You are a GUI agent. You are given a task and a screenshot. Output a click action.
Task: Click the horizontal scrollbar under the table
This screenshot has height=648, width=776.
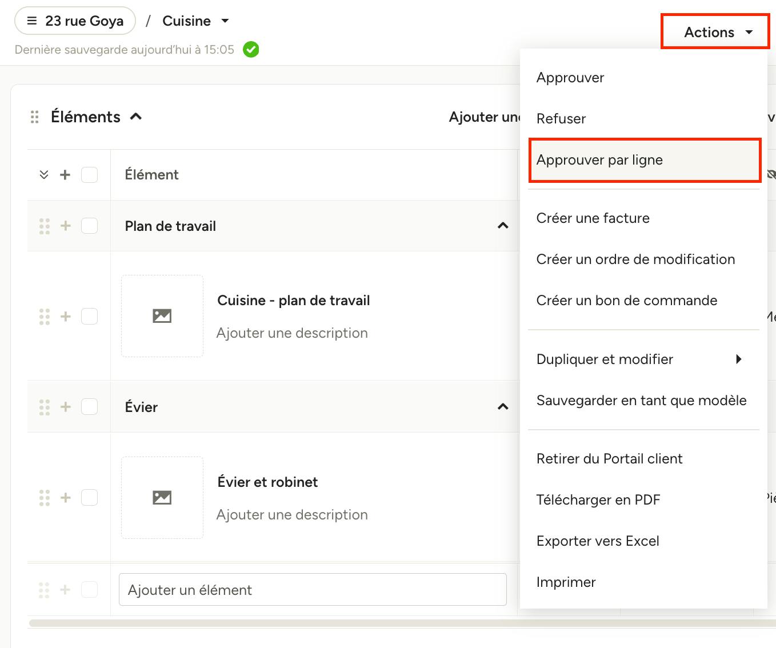pos(402,623)
